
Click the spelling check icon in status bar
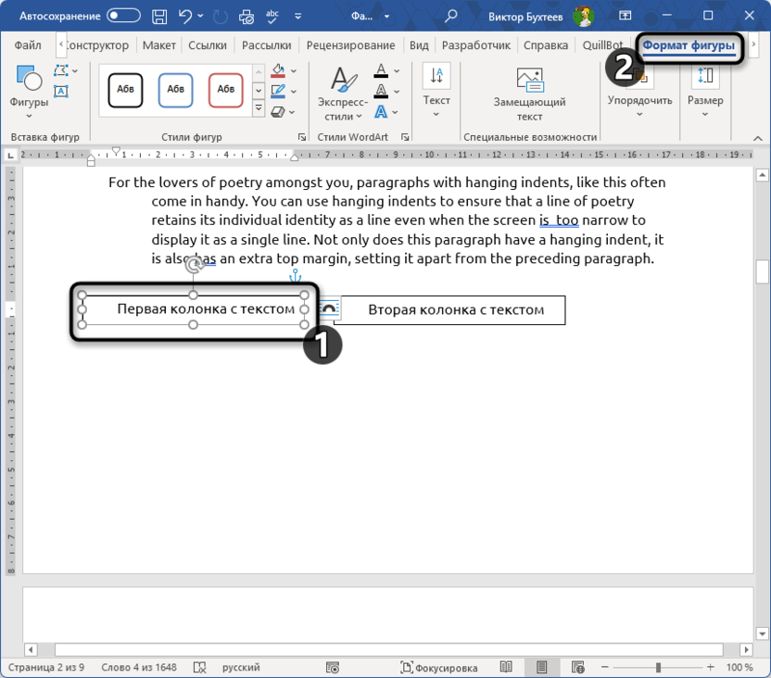pos(198,667)
